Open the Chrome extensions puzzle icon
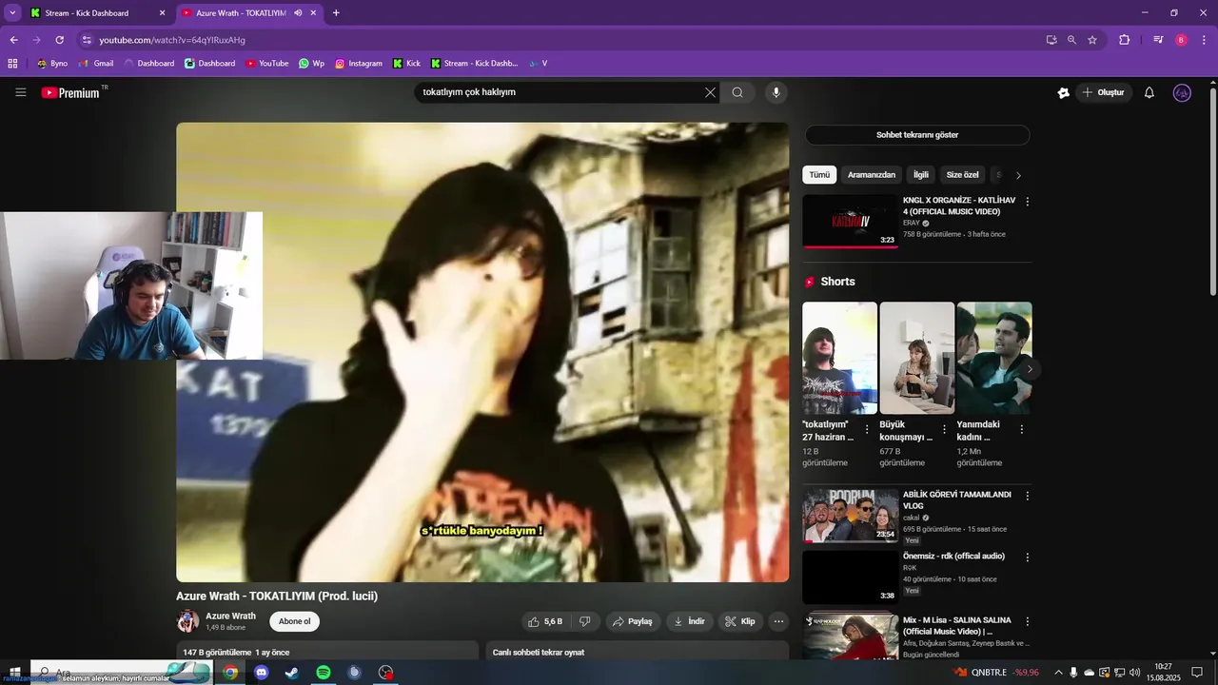This screenshot has width=1218, height=685. pos(1124,40)
